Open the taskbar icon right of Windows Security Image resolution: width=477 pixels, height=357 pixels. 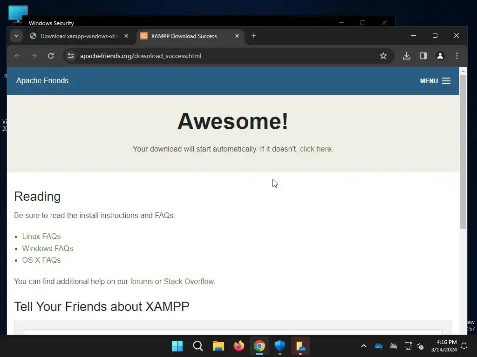(x=300, y=346)
